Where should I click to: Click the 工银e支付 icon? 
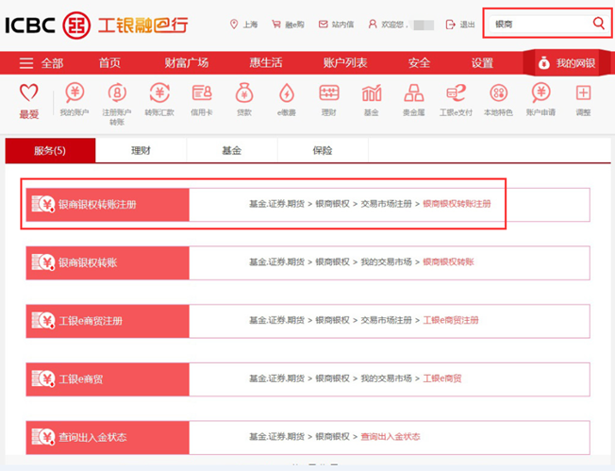pyautogui.click(x=456, y=93)
